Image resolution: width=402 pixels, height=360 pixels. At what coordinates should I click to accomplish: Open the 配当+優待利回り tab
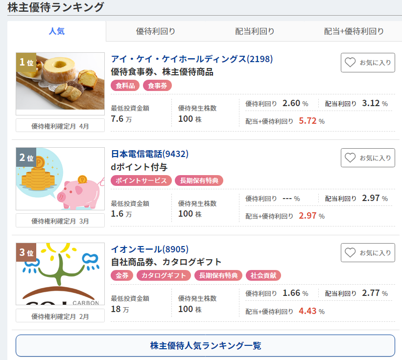[354, 31]
